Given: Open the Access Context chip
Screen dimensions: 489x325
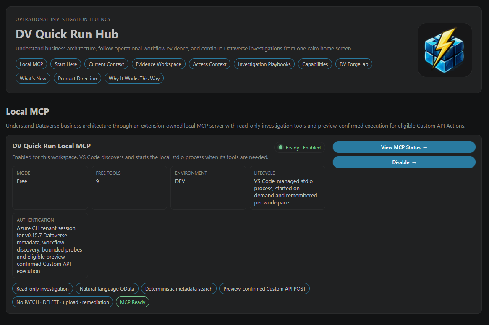Looking at the screenshot, I should (x=209, y=64).
